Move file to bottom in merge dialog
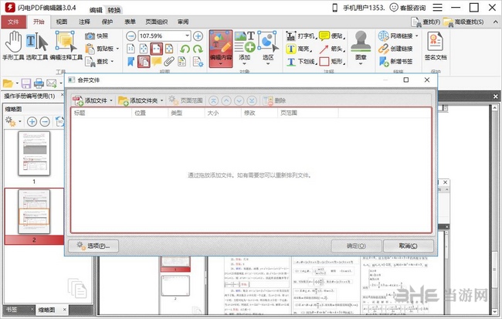The width and height of the screenshot is (502, 319). click(252, 100)
